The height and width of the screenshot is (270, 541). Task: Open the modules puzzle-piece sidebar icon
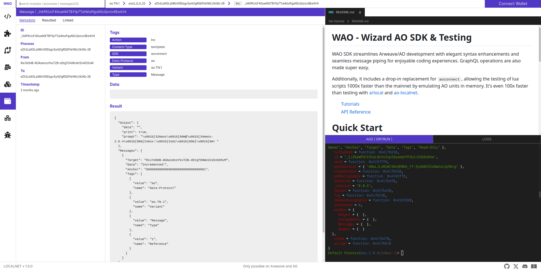pyautogui.click(x=8, y=33)
